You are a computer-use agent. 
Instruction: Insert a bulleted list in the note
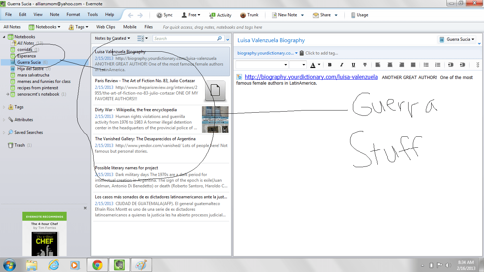coord(426,65)
